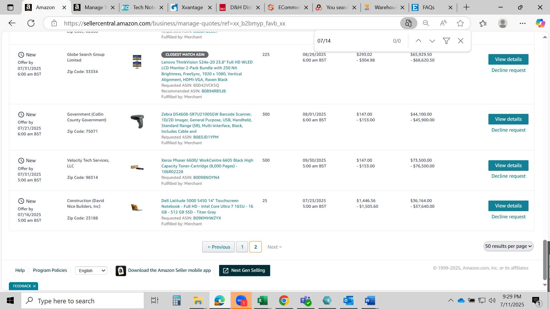Open the Settings and more ellipsis menu
Screen dimensions: 550x309
tap(522, 23)
